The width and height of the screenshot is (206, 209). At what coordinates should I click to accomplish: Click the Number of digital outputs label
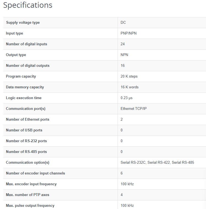28,66
